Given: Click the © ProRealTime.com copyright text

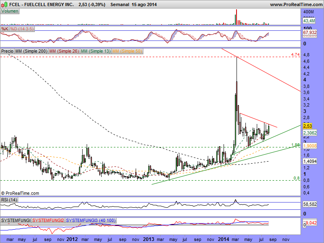Looking at the screenshot, I should [x=20, y=194].
